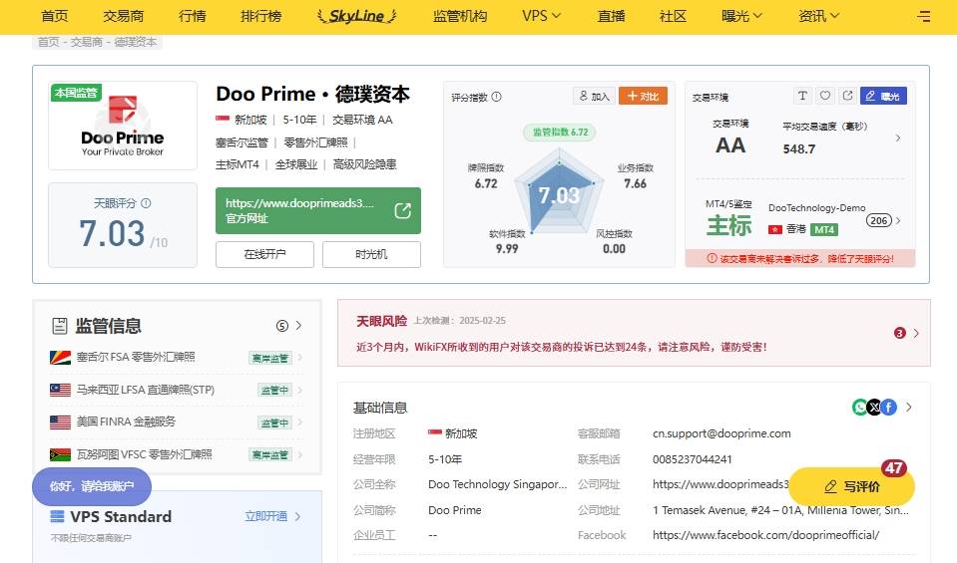Click the external link icon on official website button
Viewport: 957px width, 563px height.
402,211
